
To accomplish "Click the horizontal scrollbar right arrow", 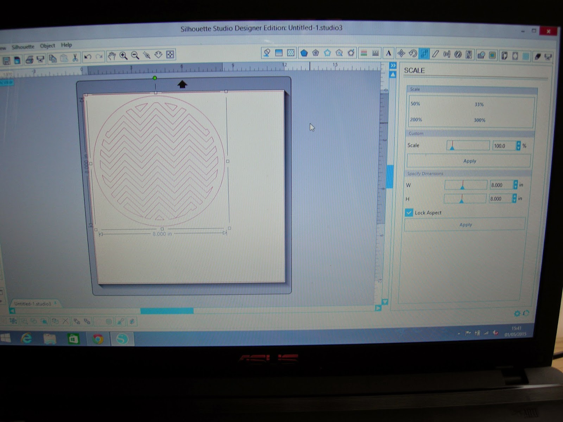I will [x=378, y=308].
